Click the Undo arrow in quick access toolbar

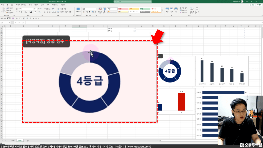tap(16, 18)
